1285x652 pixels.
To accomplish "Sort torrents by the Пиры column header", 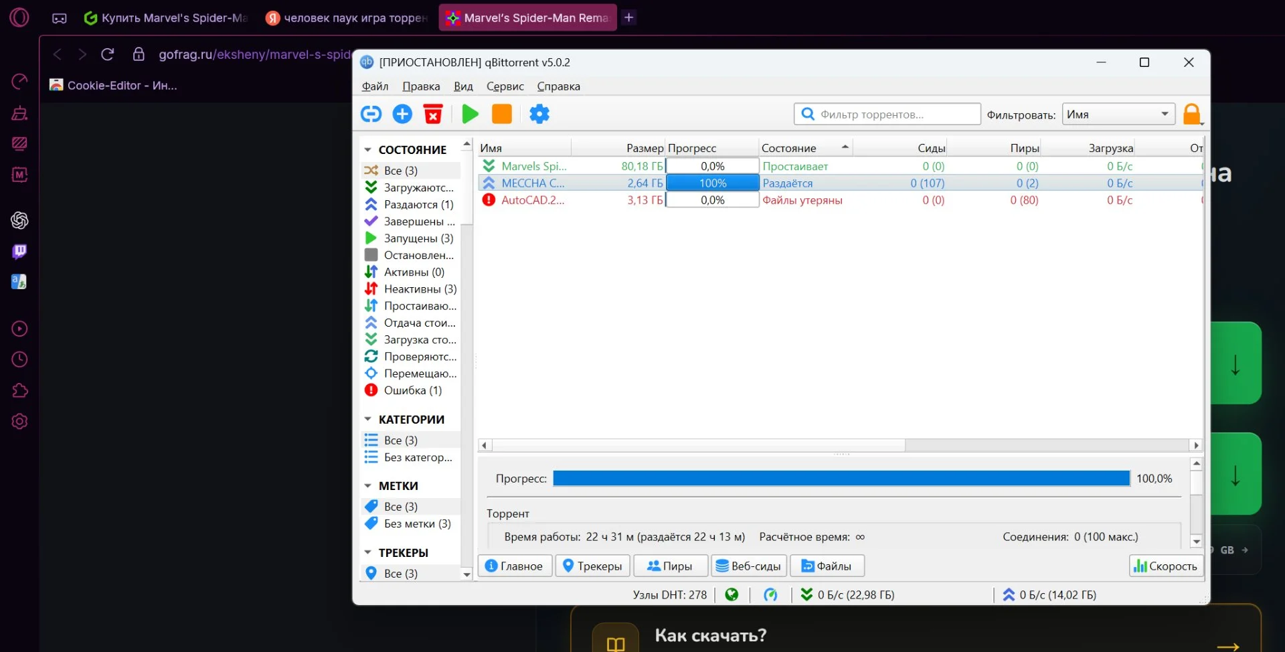I will 994,148.
